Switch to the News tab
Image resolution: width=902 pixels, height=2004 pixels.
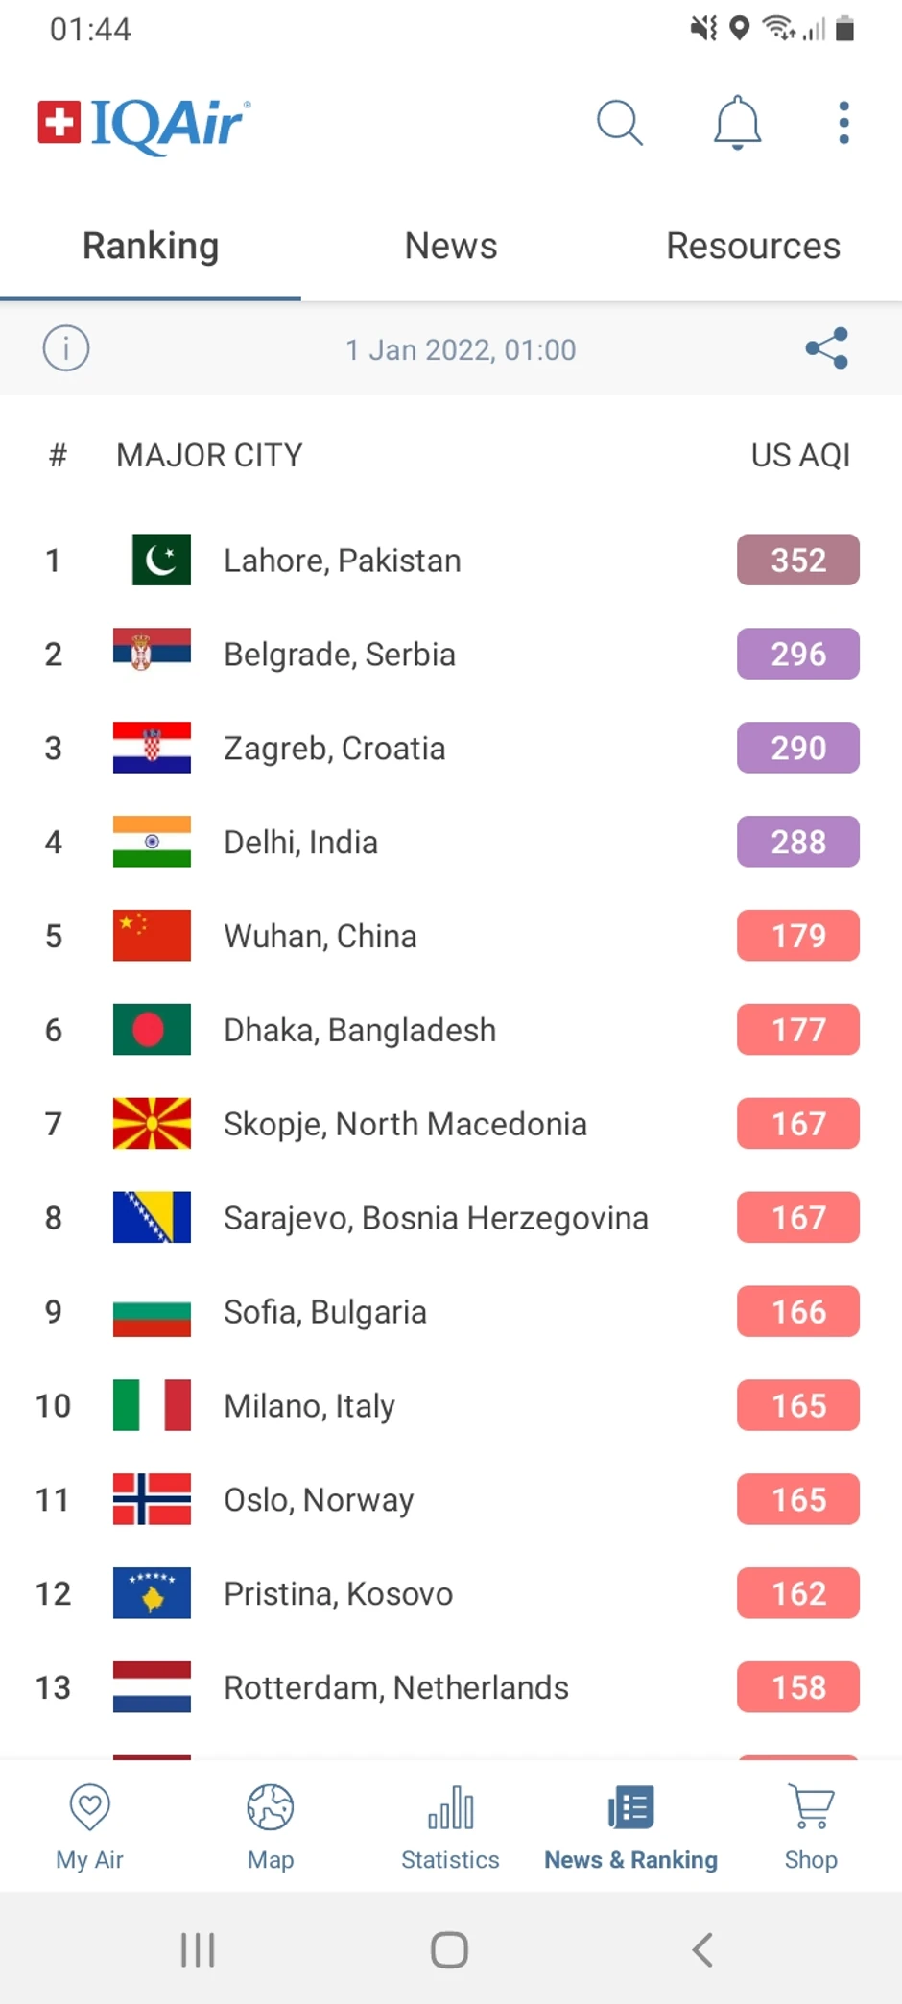coord(451,247)
